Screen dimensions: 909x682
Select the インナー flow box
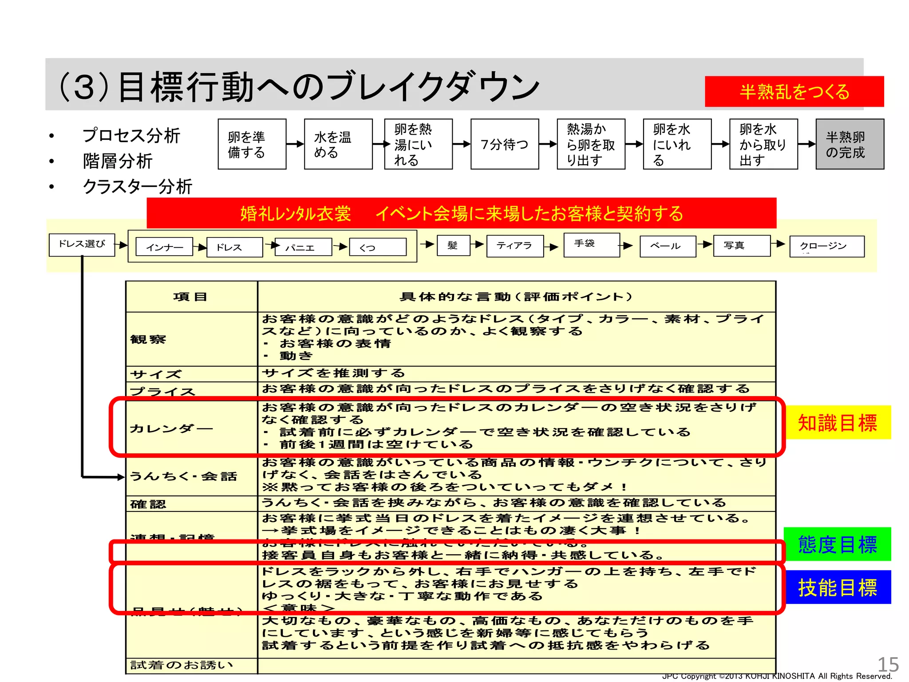[x=164, y=247]
